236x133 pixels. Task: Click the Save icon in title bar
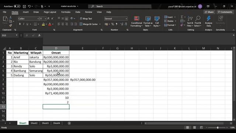coord(24,6)
